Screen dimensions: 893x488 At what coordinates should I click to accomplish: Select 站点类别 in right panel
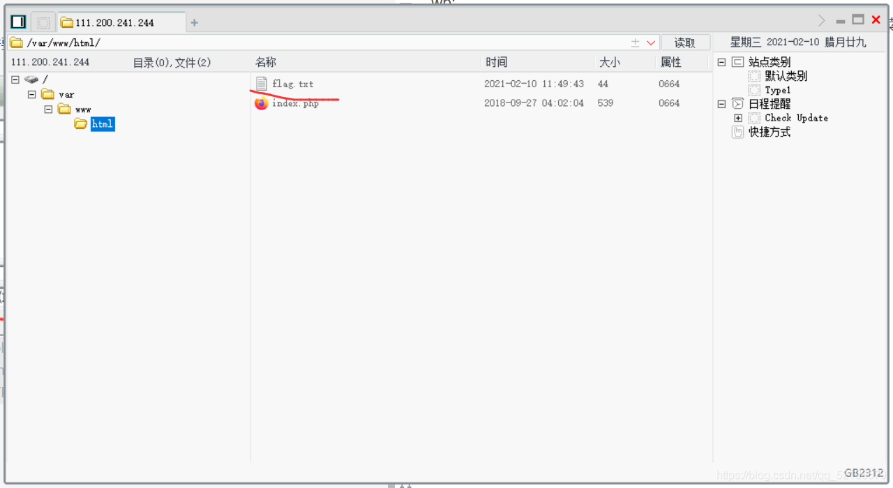pos(770,62)
